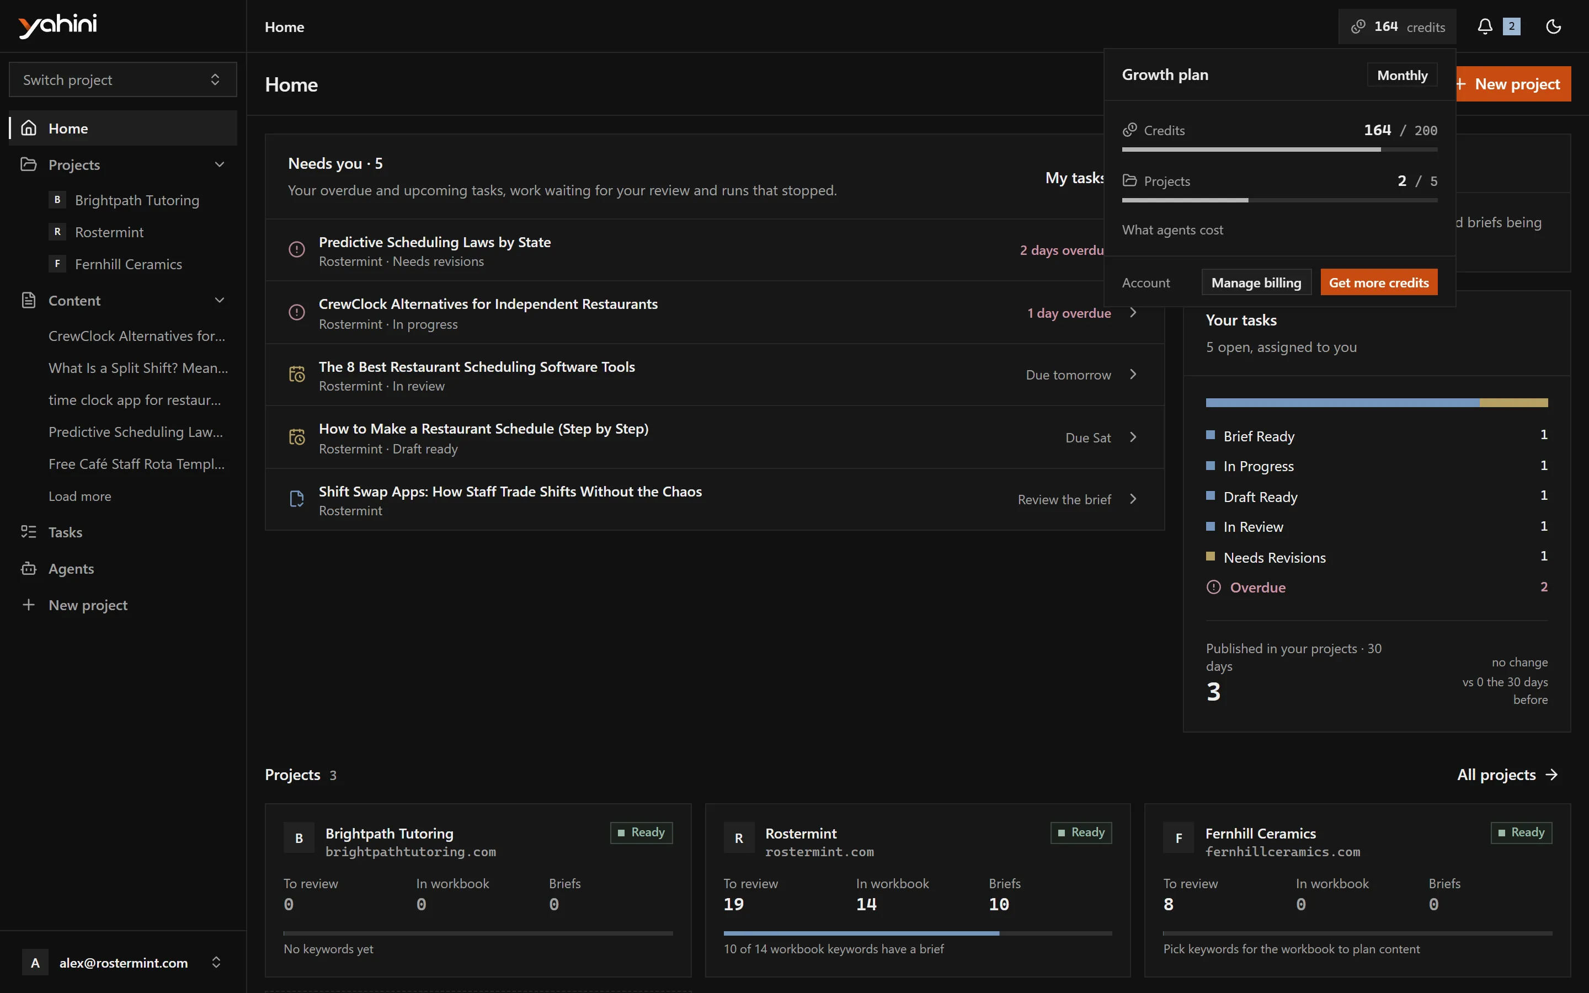Open chevron beside Review the brief
The image size is (1589, 993).
coord(1133,499)
